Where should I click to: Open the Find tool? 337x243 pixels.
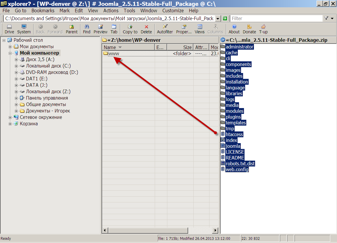87,29
